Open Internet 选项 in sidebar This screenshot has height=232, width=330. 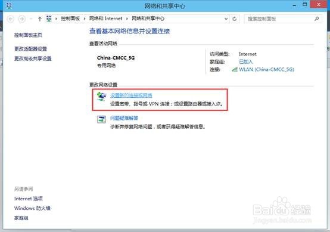[x=29, y=199]
